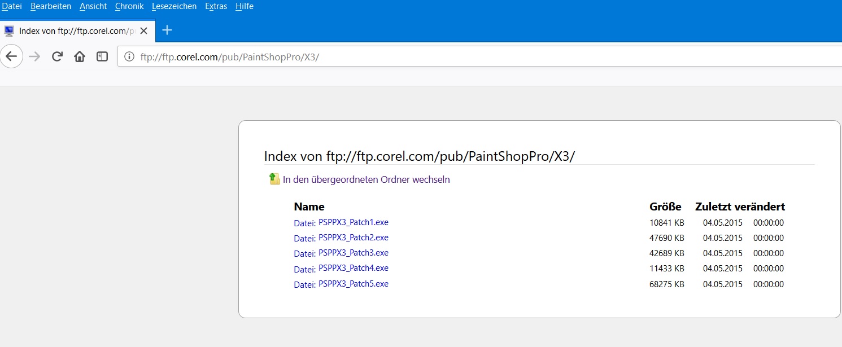This screenshot has height=347, width=842.
Task: Reload the current FTP page
Action: point(57,56)
